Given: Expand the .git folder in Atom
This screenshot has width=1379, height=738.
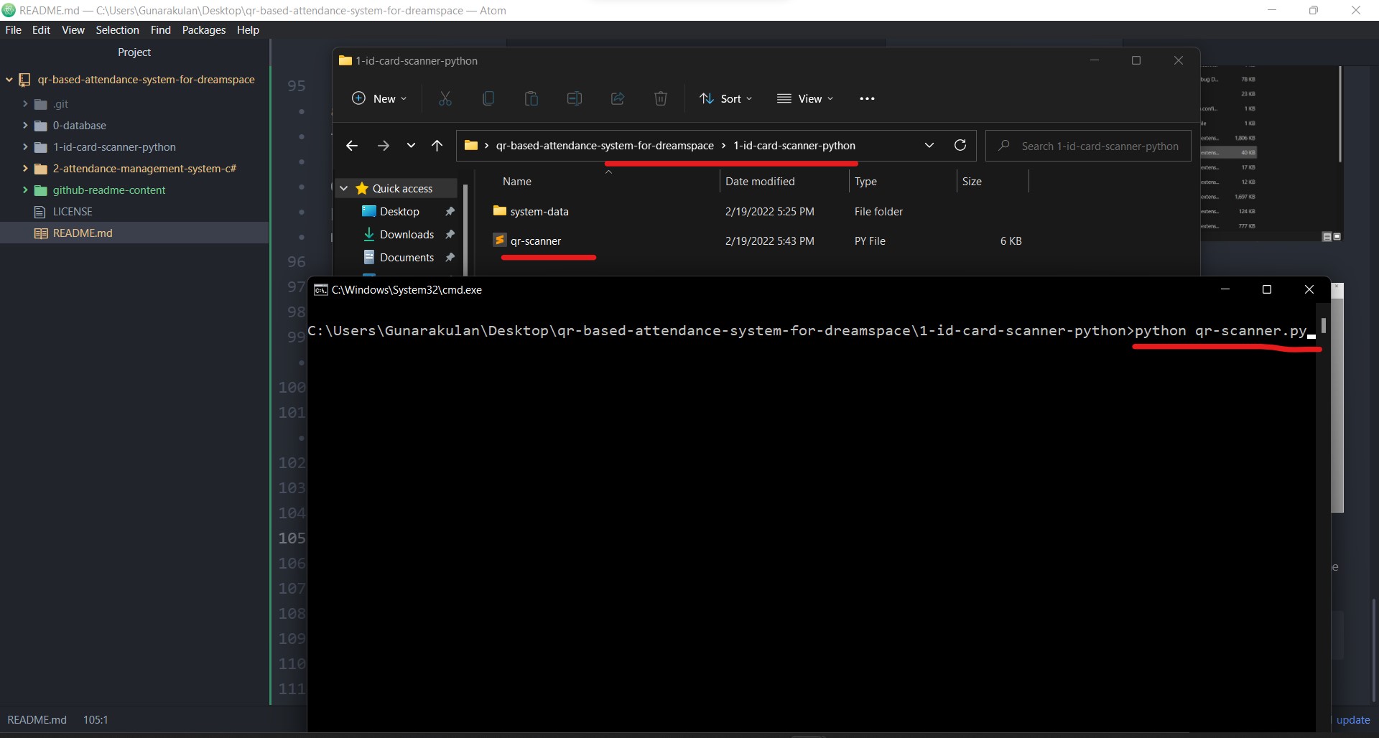Looking at the screenshot, I should [x=25, y=104].
